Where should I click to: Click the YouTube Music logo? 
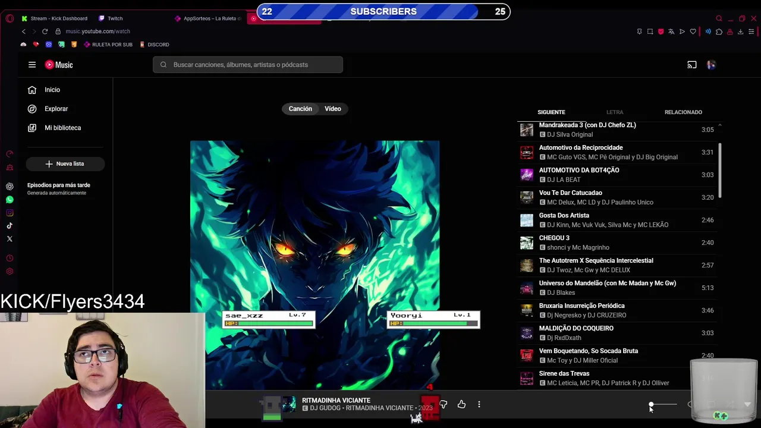pyautogui.click(x=59, y=65)
